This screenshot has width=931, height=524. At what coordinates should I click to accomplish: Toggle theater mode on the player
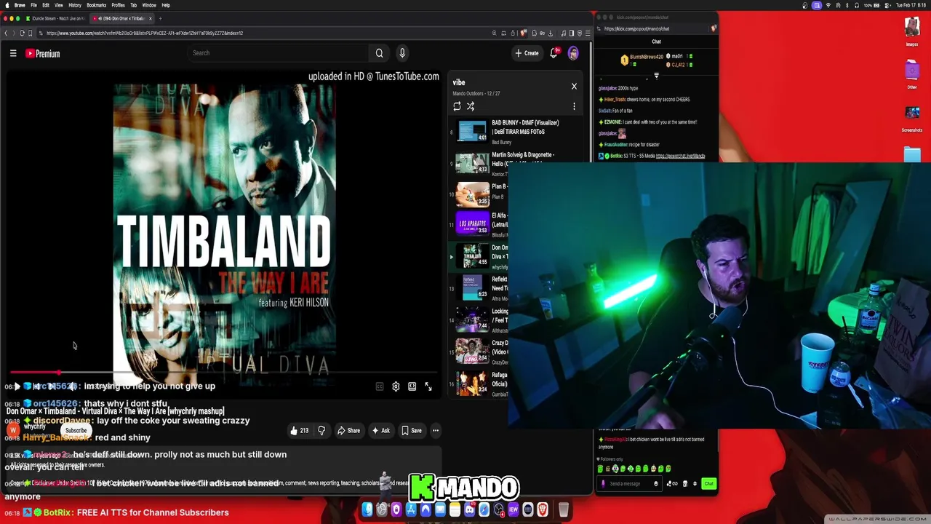pos(412,386)
